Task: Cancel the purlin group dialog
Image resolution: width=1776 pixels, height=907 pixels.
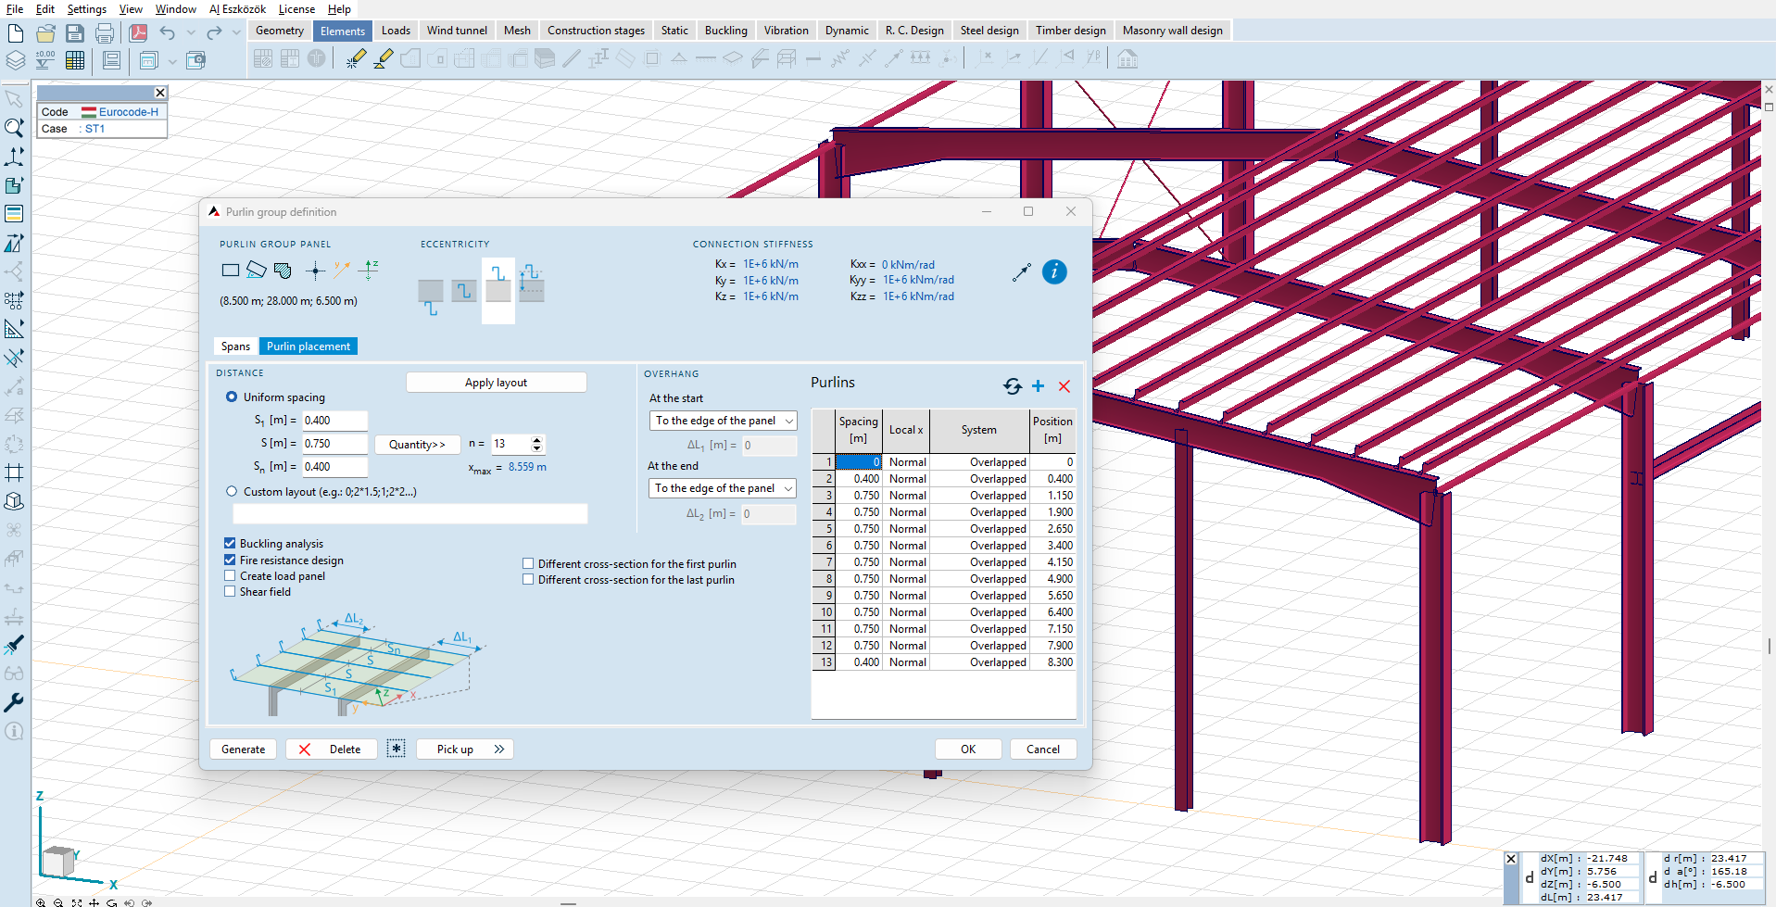Action: (x=1043, y=749)
